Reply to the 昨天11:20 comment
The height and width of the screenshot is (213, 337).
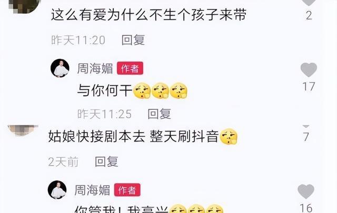click(133, 40)
